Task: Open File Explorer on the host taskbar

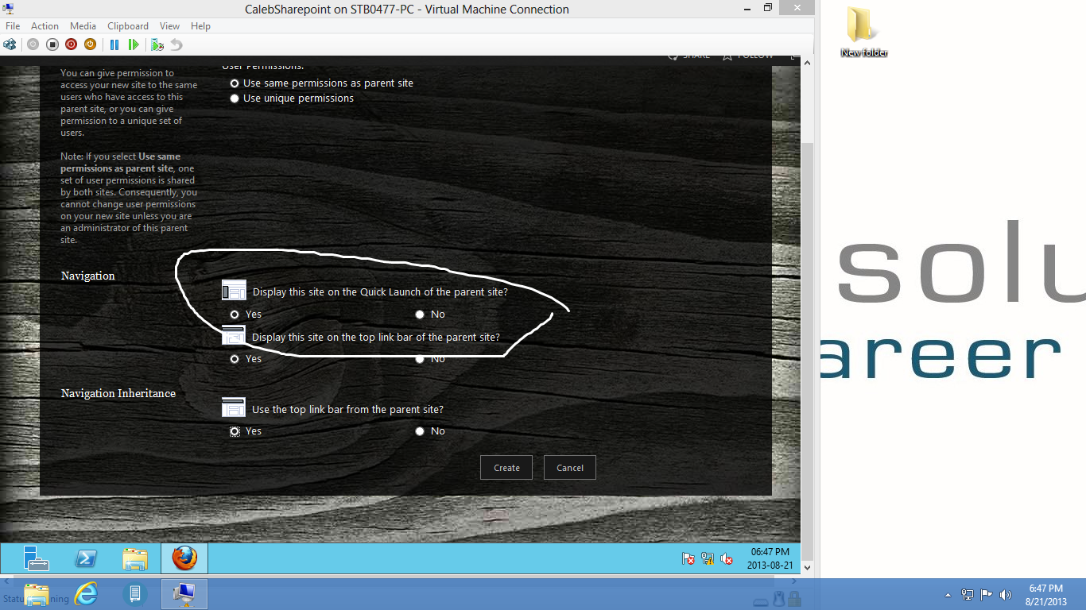Action: coord(37,594)
